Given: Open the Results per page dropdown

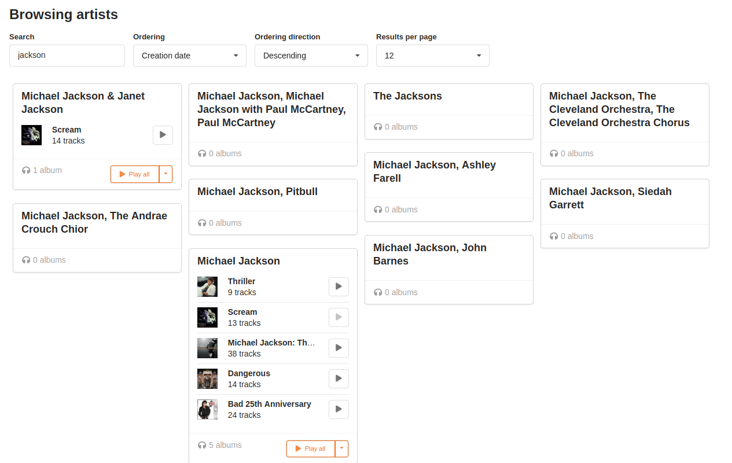Looking at the screenshot, I should (433, 56).
